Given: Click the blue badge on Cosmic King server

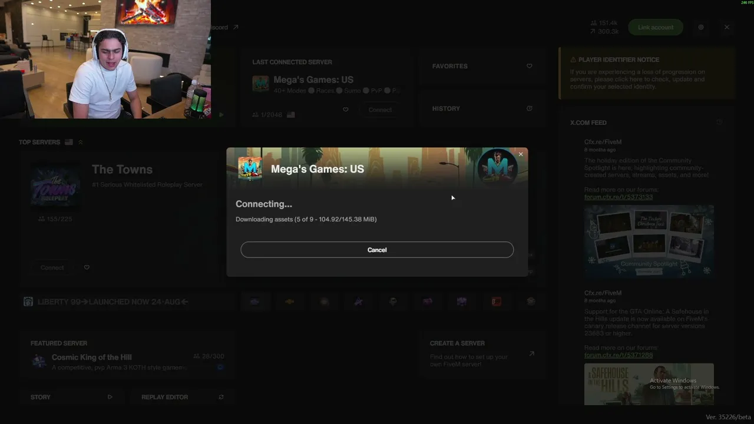Looking at the screenshot, I should 220,367.
